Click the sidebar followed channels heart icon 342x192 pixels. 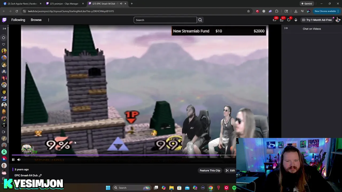tap(4, 44)
